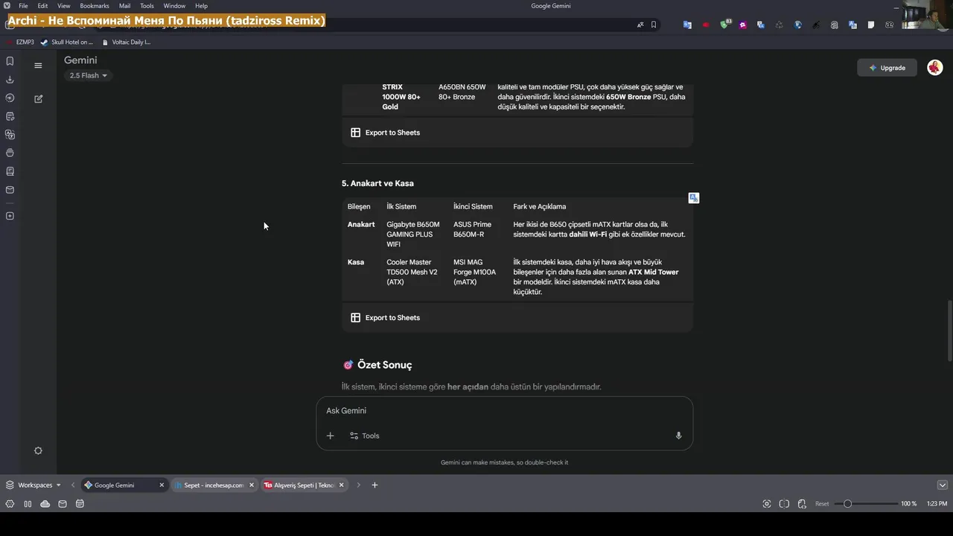This screenshot has height=536, width=953.
Task: Add a web panel with plus icon
Action: 10,216
